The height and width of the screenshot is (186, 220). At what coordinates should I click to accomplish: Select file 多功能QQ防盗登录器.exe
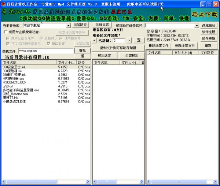pyautogui.click(x=21, y=90)
